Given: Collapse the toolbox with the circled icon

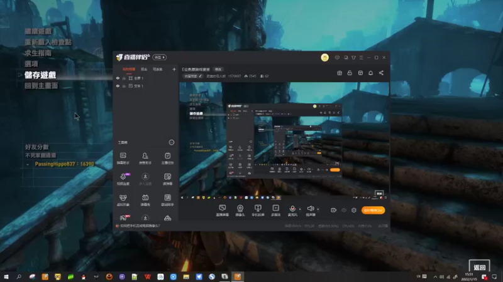Looking at the screenshot, I should tap(172, 142).
